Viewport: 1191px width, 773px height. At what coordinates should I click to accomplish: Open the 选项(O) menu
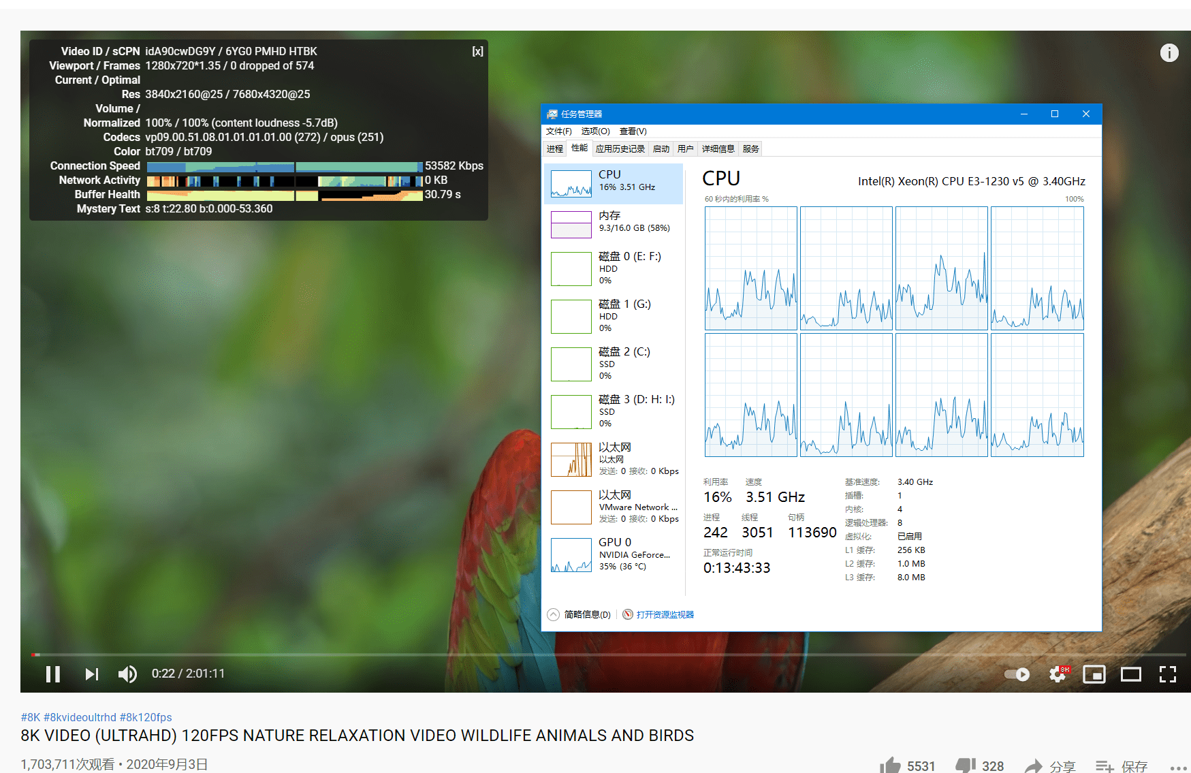tap(594, 131)
